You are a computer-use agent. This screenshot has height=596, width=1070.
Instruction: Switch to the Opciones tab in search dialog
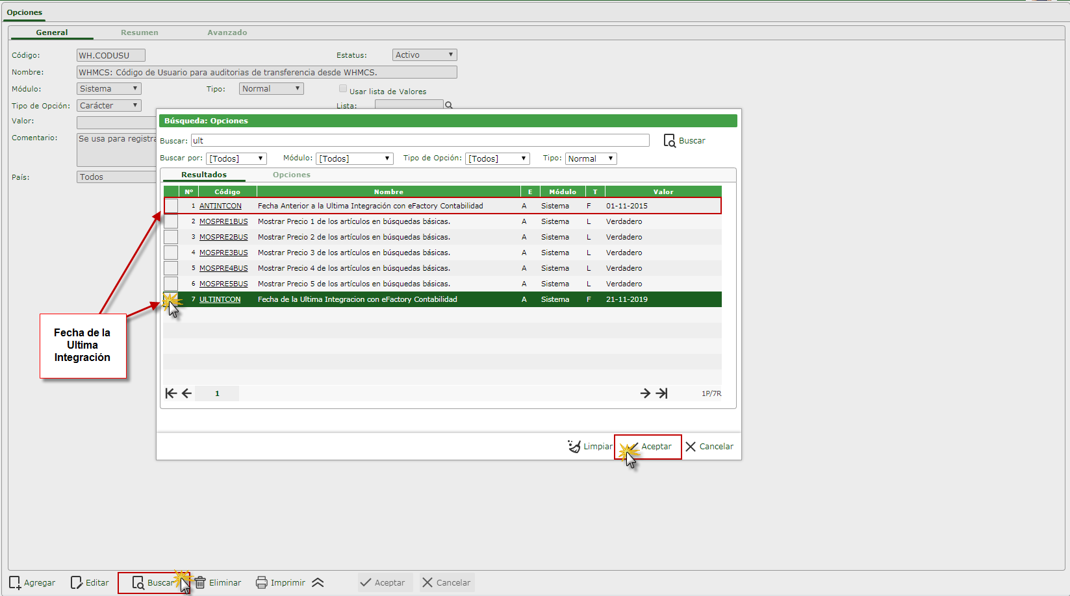coord(291,175)
